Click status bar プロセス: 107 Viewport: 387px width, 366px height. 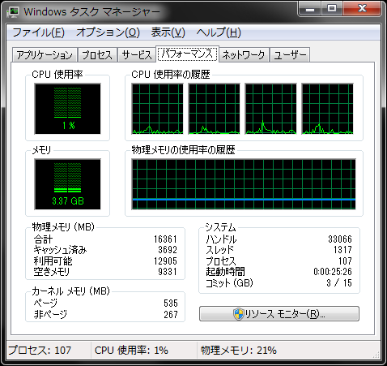[x=40, y=351]
